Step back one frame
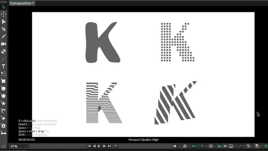Screen dimensions: 268x151 [94, 146]
